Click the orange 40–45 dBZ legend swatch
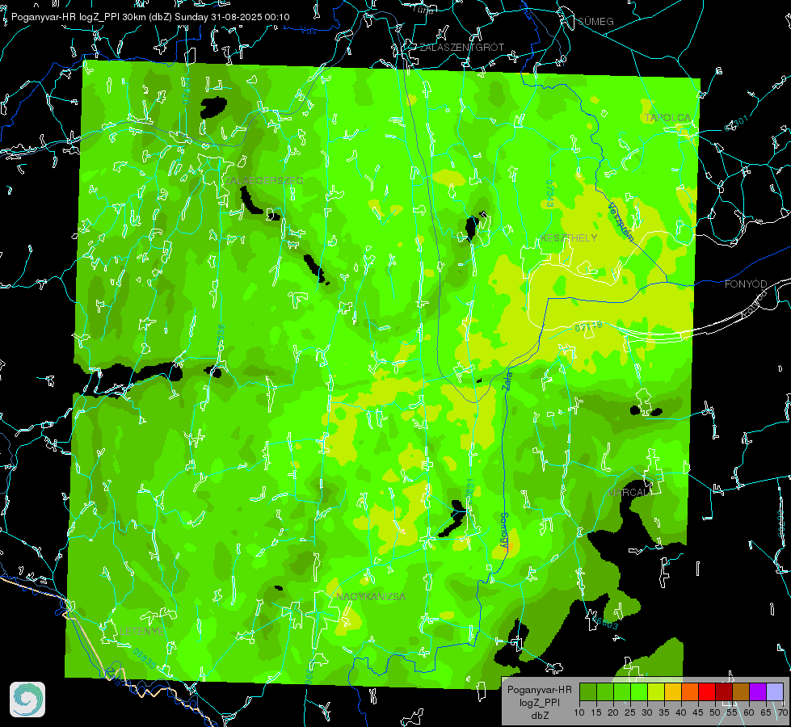 tap(690, 691)
